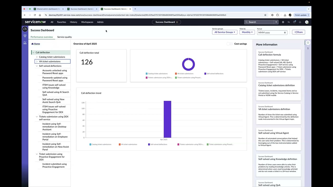Toggle Tickets submission using DEX in donut legend
Image resolution: width=333 pixels, height=187 pixels.
[159, 78]
